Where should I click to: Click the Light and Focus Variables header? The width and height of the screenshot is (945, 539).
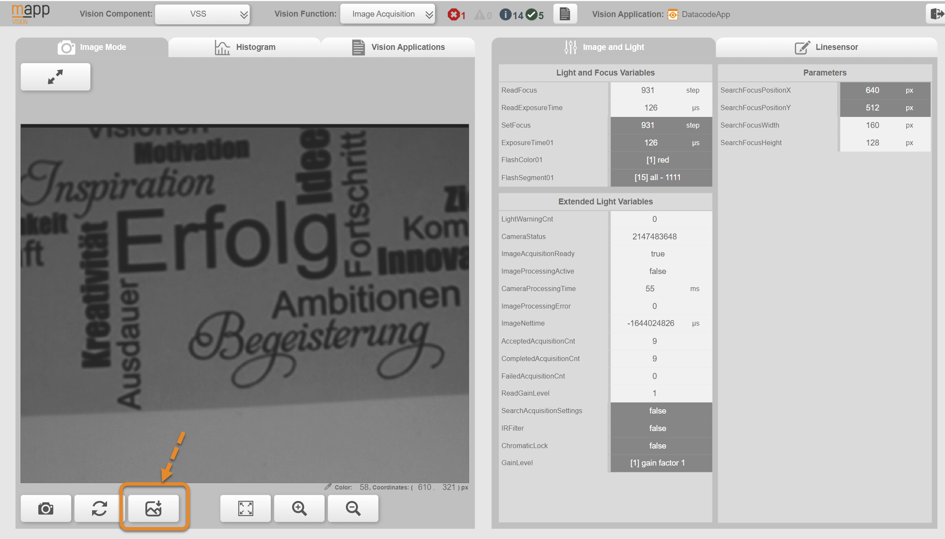click(x=605, y=73)
